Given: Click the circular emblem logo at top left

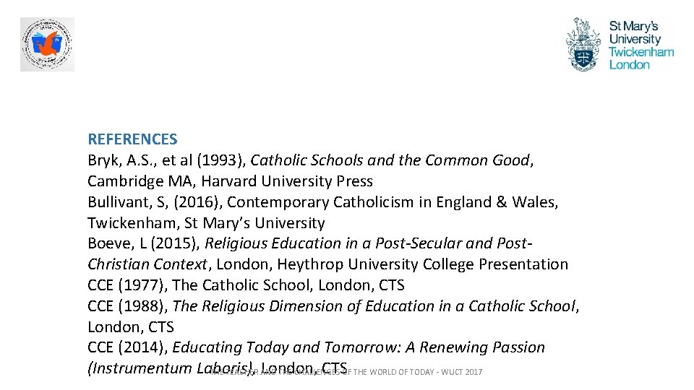Looking at the screenshot, I should pos(47,44).
